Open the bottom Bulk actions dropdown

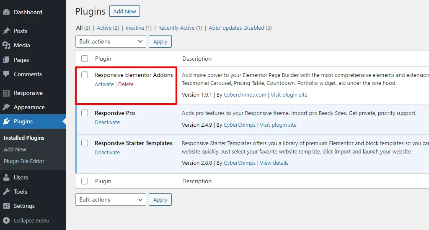(x=111, y=199)
